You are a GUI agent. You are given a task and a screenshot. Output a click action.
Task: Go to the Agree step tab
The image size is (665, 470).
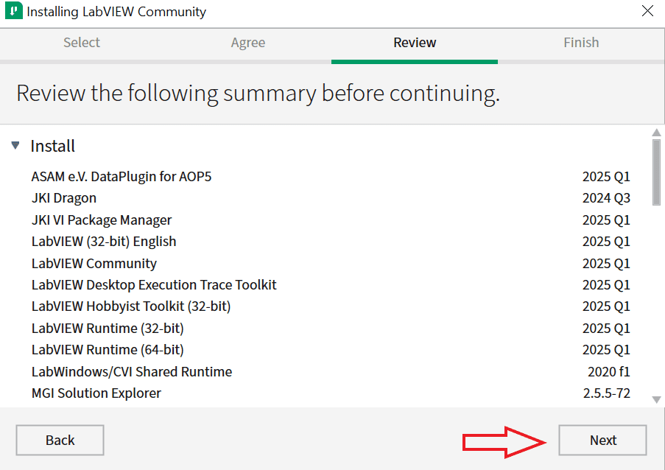[248, 43]
